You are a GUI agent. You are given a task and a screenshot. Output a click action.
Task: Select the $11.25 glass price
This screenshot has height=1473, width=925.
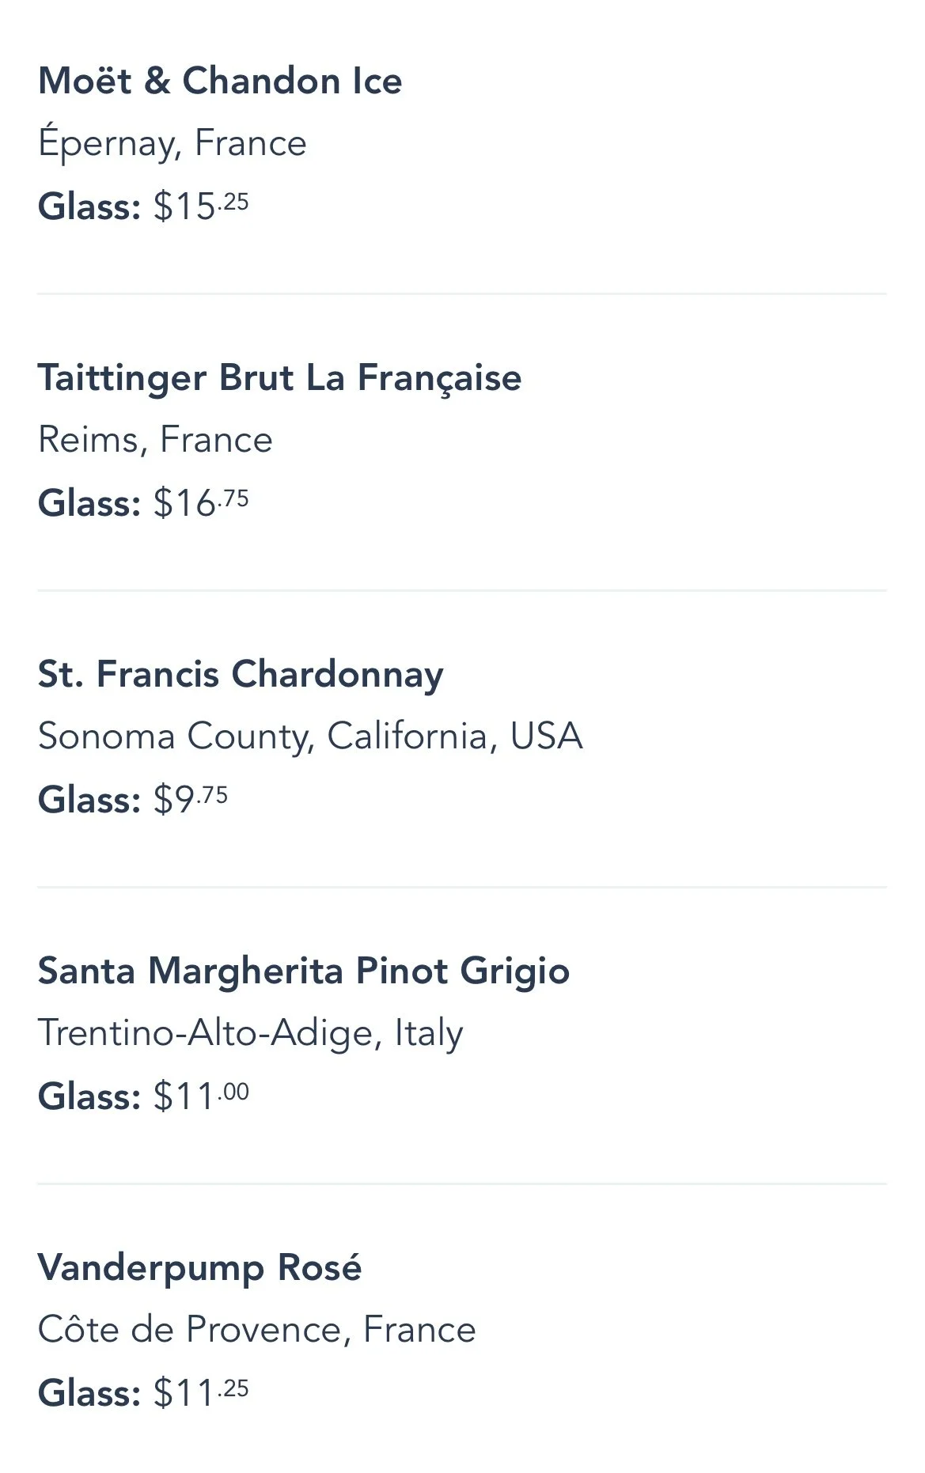(x=201, y=1393)
